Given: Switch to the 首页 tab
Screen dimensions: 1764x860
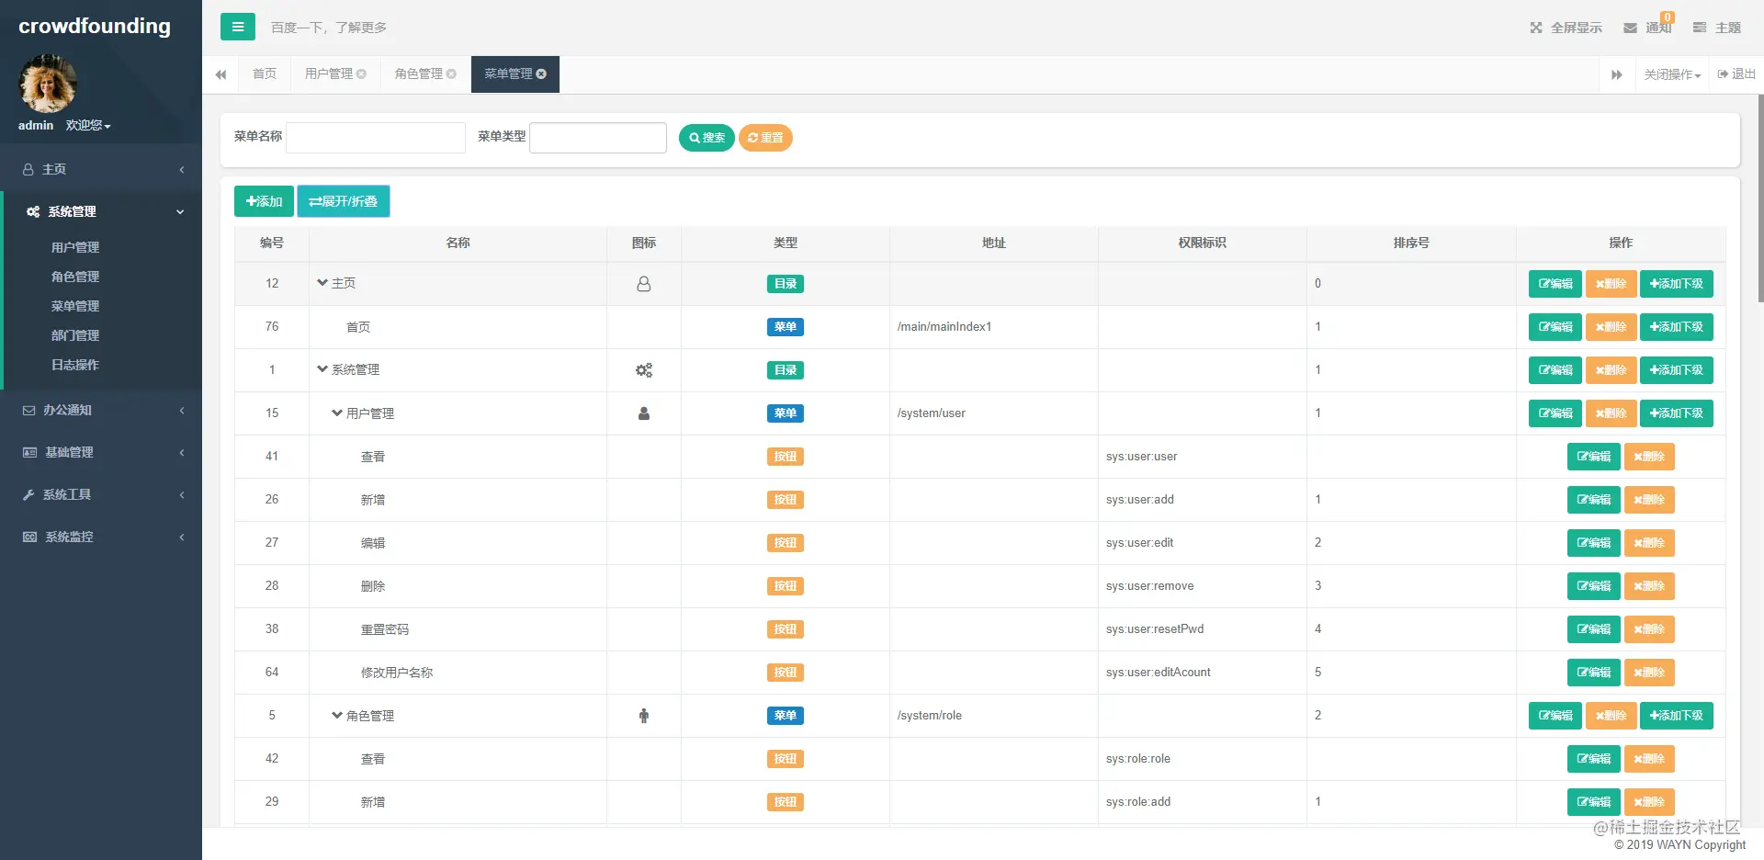Looking at the screenshot, I should click(265, 74).
